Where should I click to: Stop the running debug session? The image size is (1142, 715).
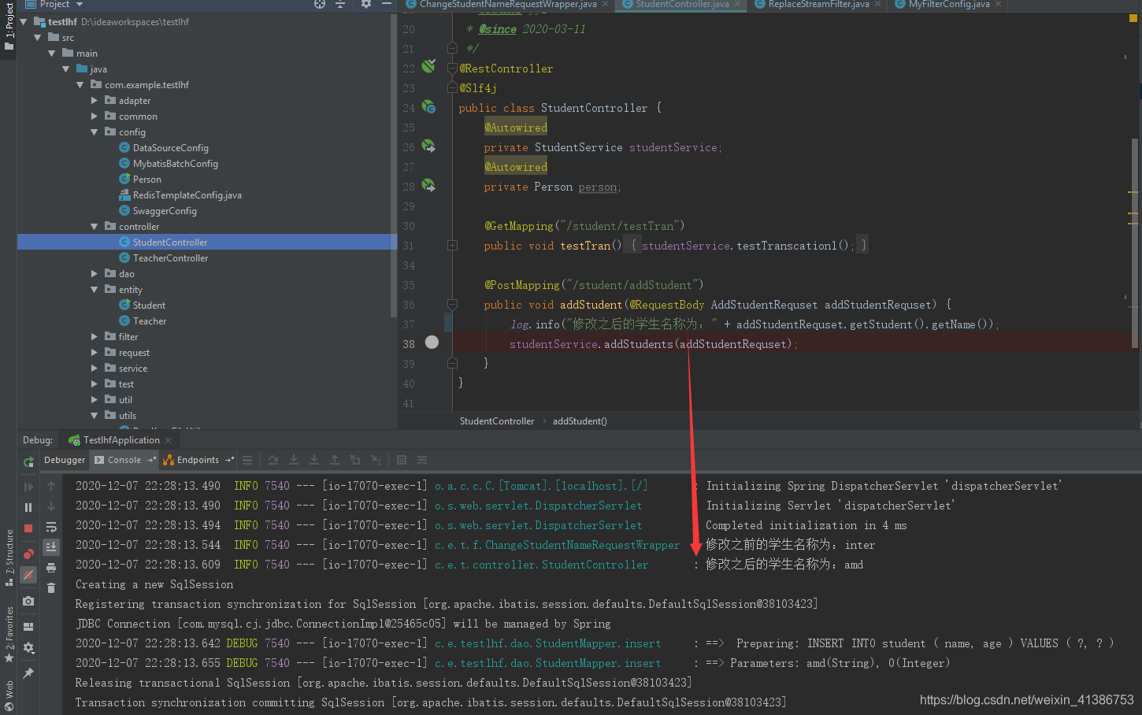pyautogui.click(x=28, y=528)
